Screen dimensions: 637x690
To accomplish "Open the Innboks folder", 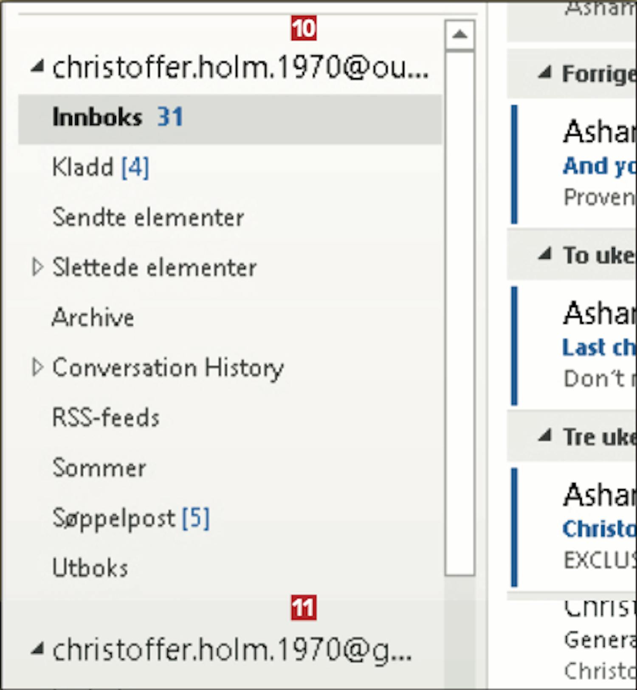I will tap(230, 118).
